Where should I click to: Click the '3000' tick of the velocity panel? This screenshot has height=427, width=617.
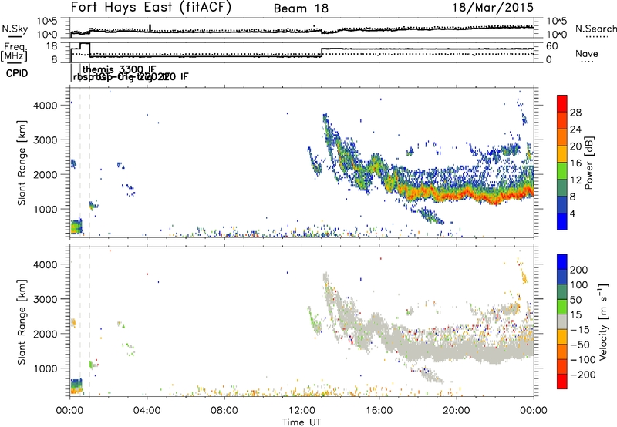[46, 299]
